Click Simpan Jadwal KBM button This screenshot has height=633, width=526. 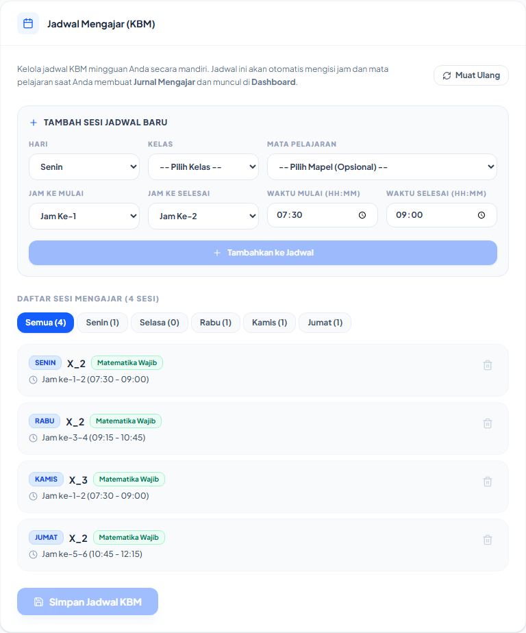[88, 601]
